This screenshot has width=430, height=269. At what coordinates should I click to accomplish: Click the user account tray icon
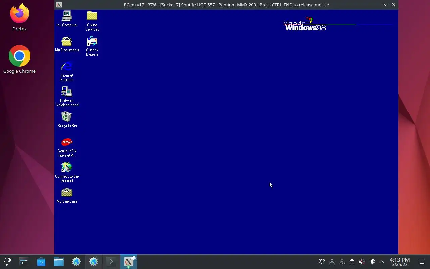[332, 262]
